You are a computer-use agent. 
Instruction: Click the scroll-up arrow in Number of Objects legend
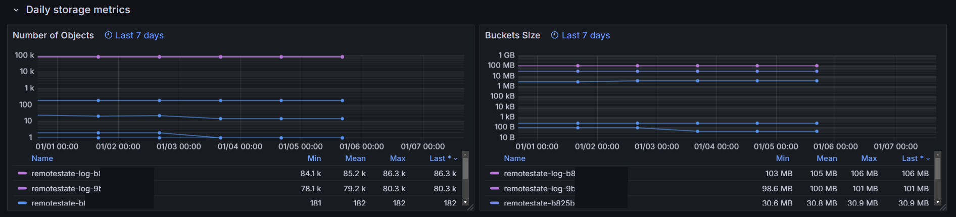[465, 154]
